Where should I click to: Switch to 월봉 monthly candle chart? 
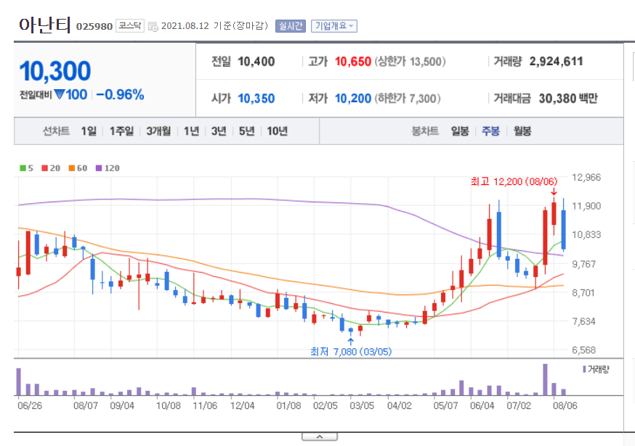[x=522, y=131]
